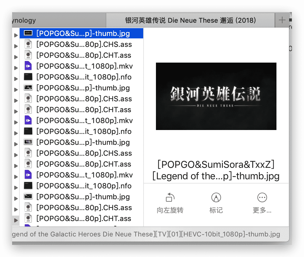
Task: Select the second thumb.jpg file in the list
Action: (83, 88)
